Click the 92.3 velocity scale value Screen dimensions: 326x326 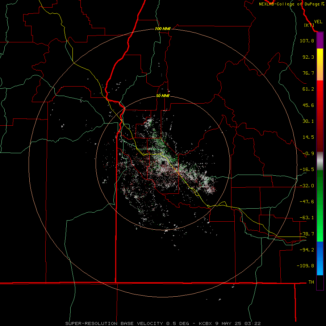click(308, 57)
